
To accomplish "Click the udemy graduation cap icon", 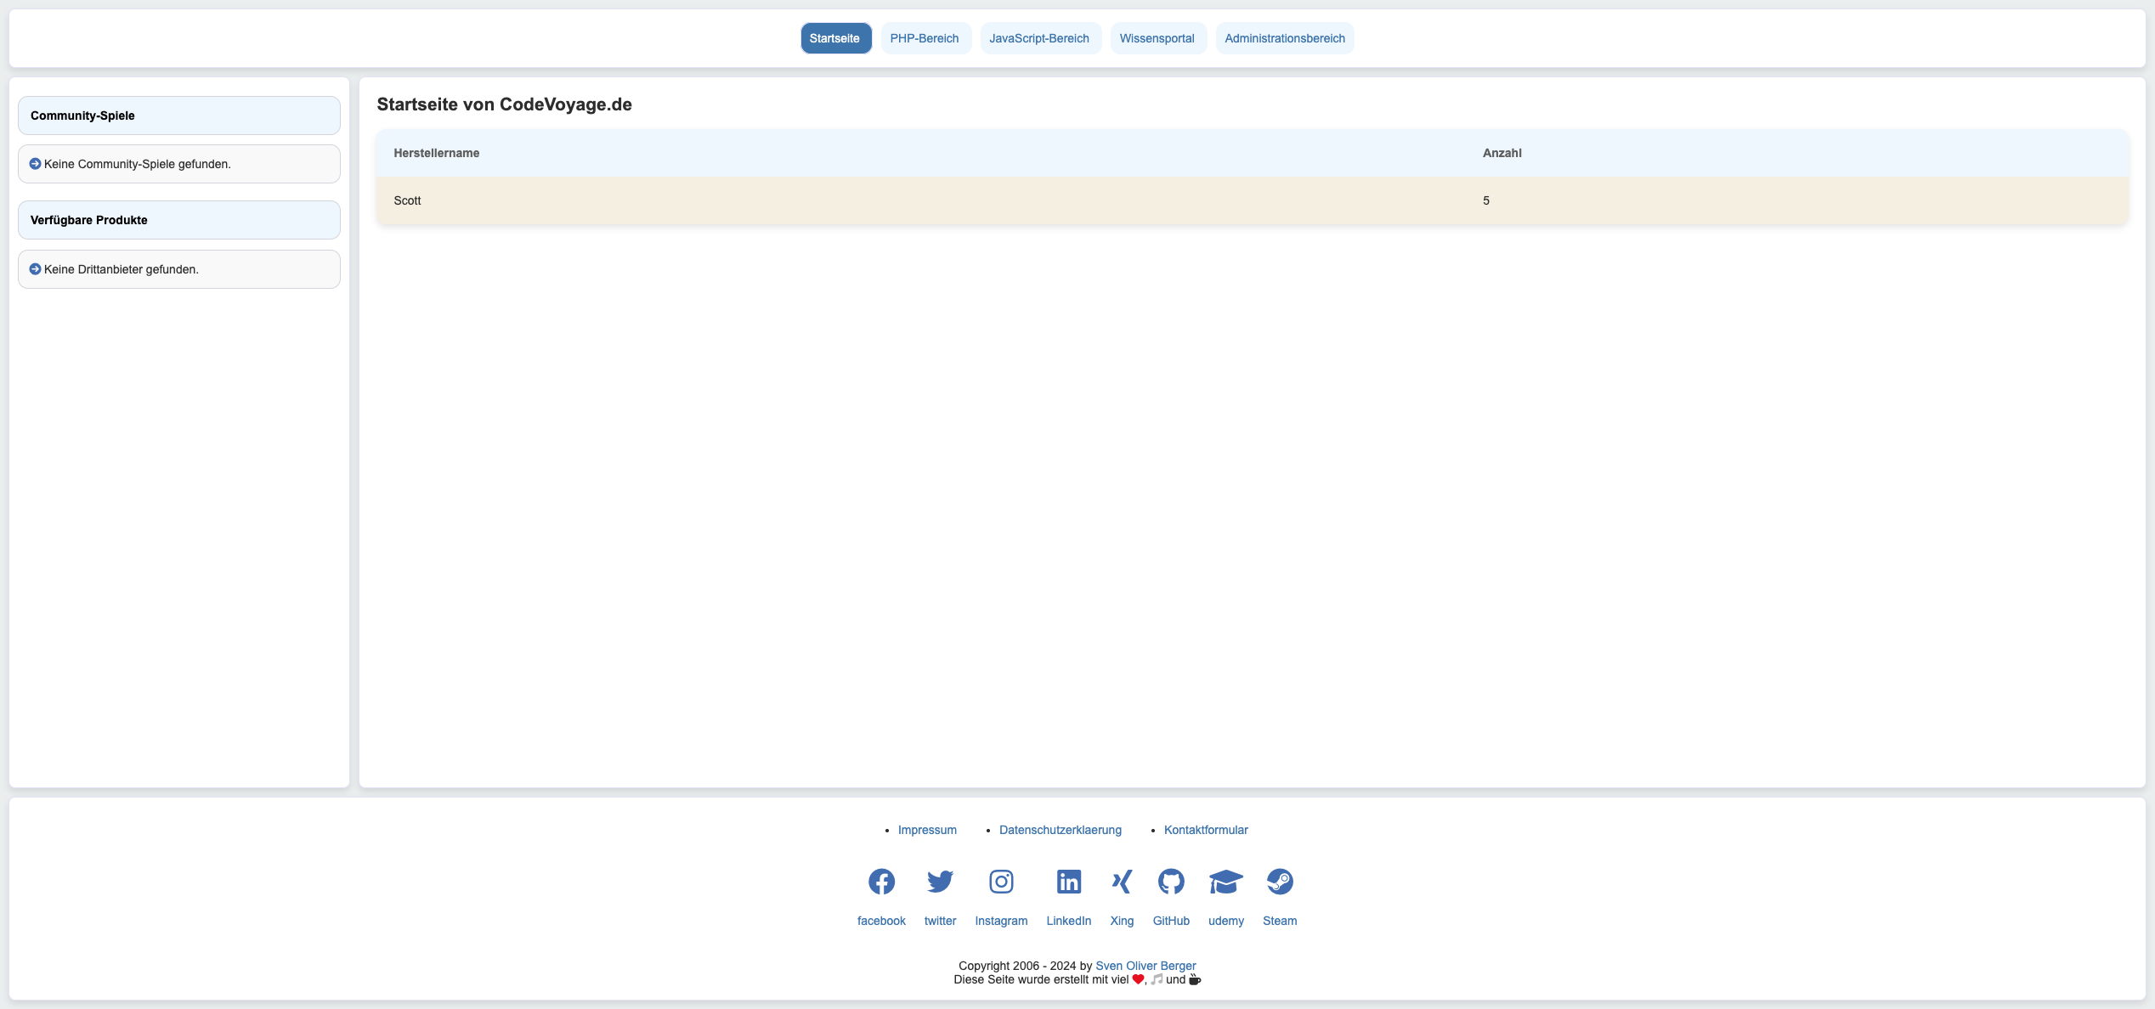I will [x=1225, y=882].
